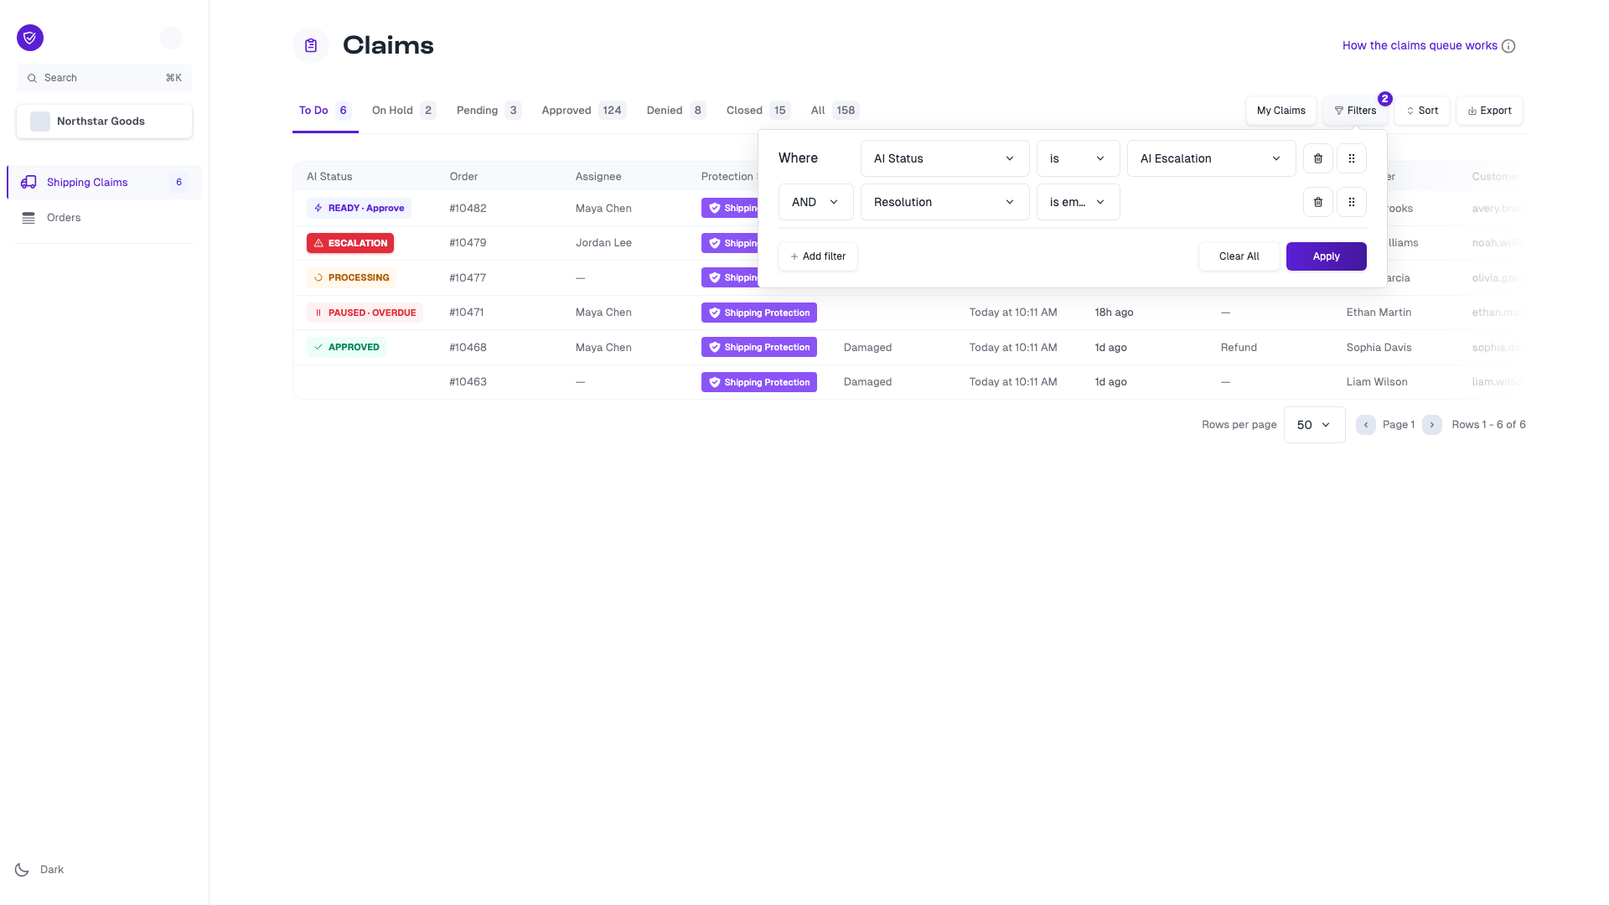Switch to Closed tab
1609x905 pixels.
758,111
